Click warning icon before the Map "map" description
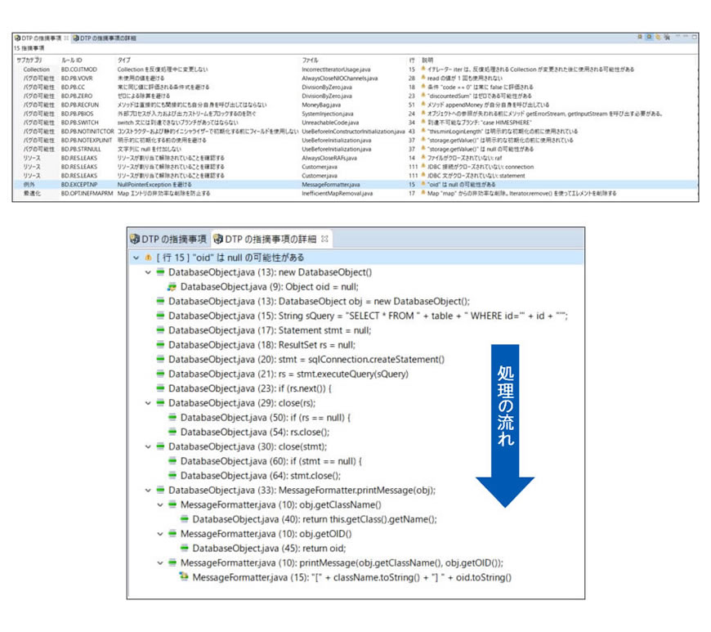 (x=423, y=193)
